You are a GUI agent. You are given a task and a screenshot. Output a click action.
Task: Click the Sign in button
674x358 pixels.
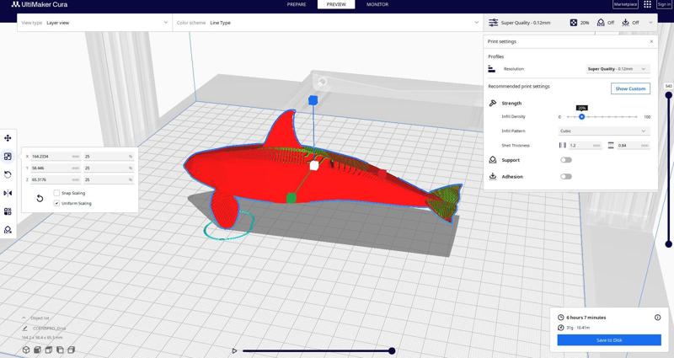[664, 4]
